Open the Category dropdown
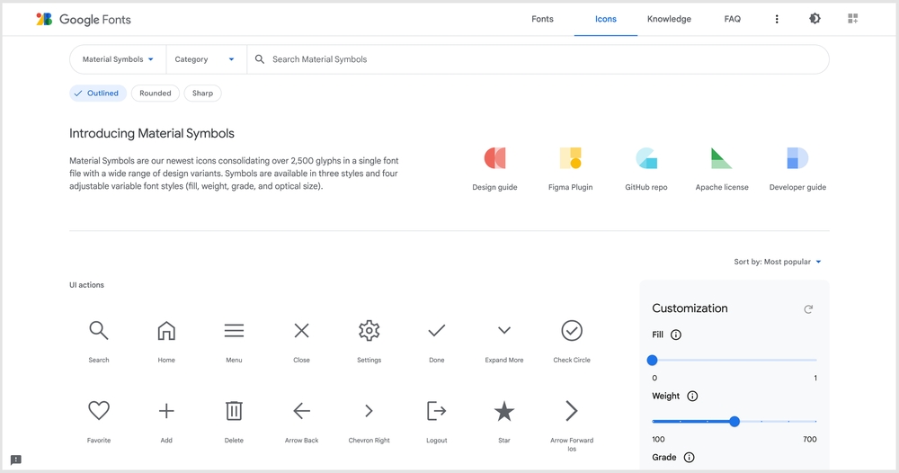The width and height of the screenshot is (899, 473). point(205,59)
